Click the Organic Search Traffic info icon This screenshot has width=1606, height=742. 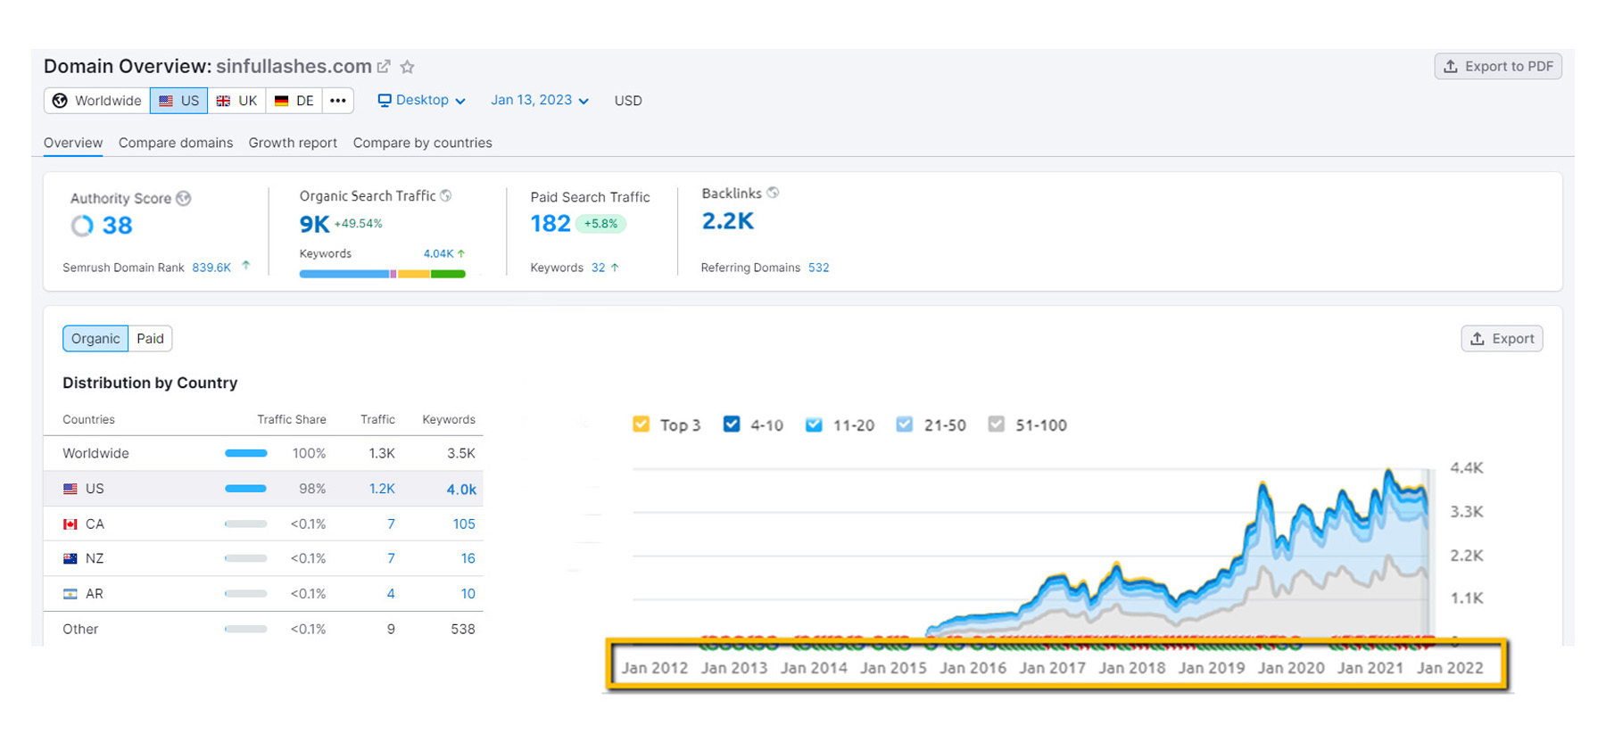click(x=446, y=195)
